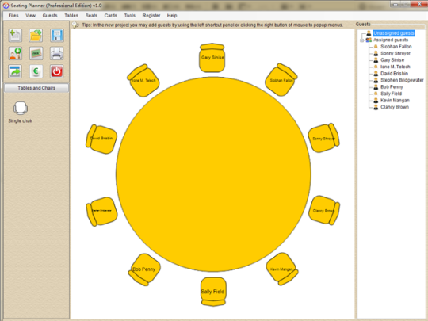The height and width of the screenshot is (321, 428).
Task: Select Sonny Shroyer in the guest tree
Action: pos(396,53)
